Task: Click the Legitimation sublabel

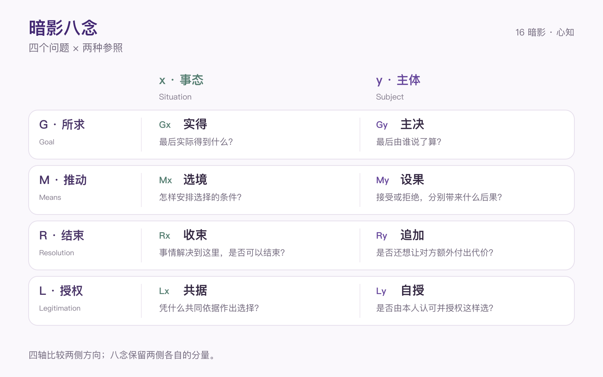Action: pos(60,308)
